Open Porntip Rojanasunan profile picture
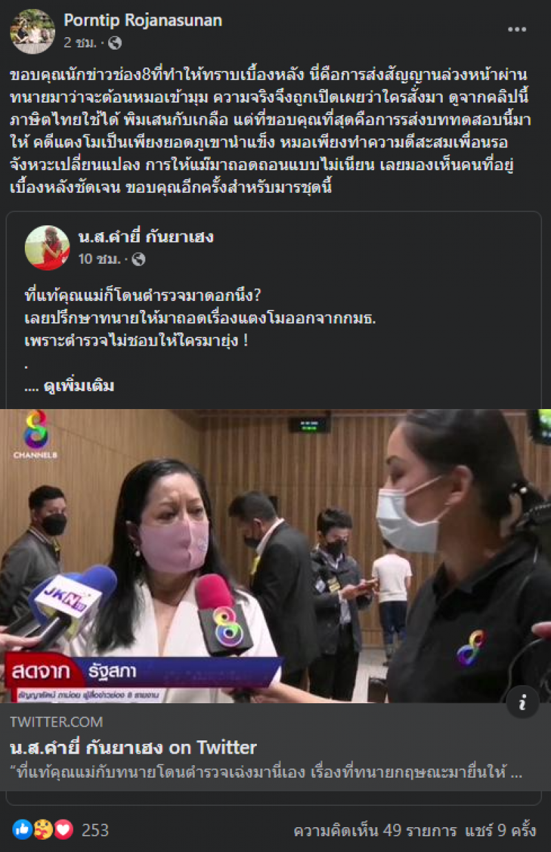 32,31
